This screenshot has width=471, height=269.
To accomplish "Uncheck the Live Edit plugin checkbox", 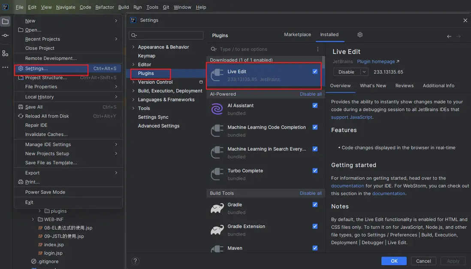I will [315, 71].
